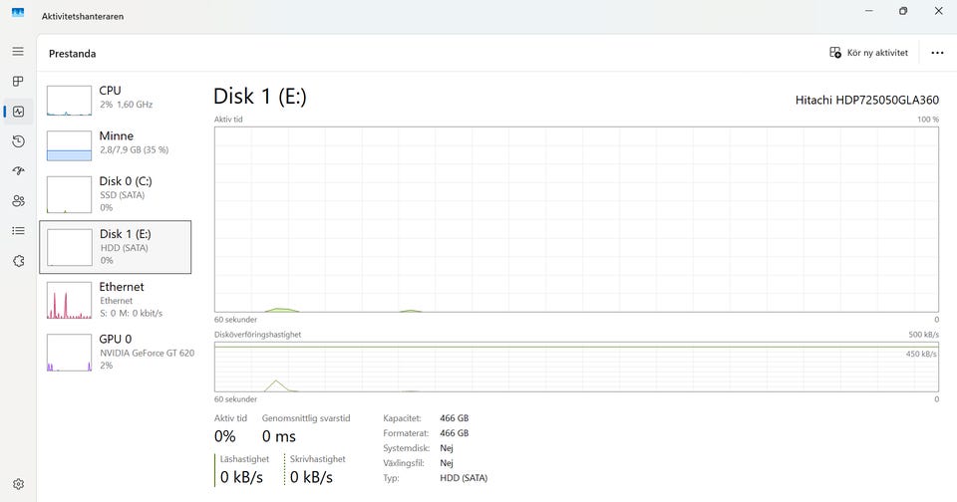Click the Aktivitetshanteraren window title
Image resolution: width=957 pixels, height=502 pixels.
83,17
